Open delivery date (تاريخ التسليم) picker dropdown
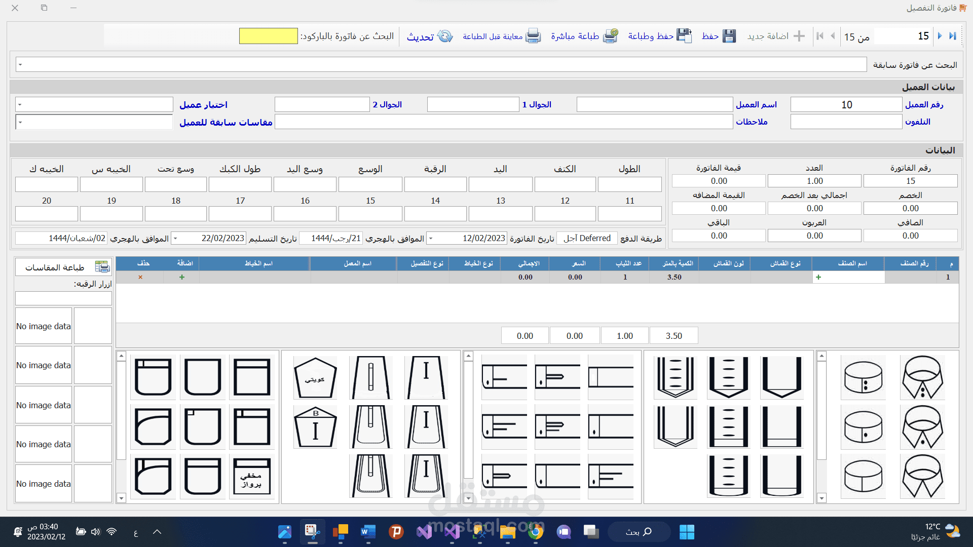Image resolution: width=973 pixels, height=547 pixels. [x=175, y=238]
